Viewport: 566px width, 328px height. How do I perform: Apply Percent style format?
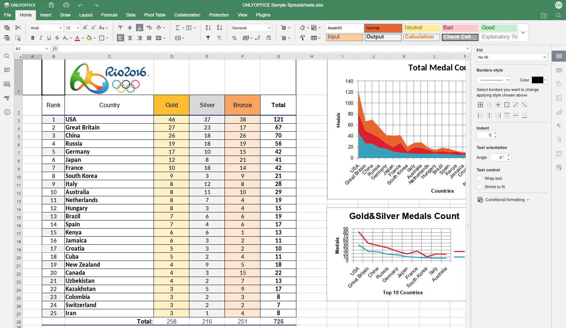[234, 38]
